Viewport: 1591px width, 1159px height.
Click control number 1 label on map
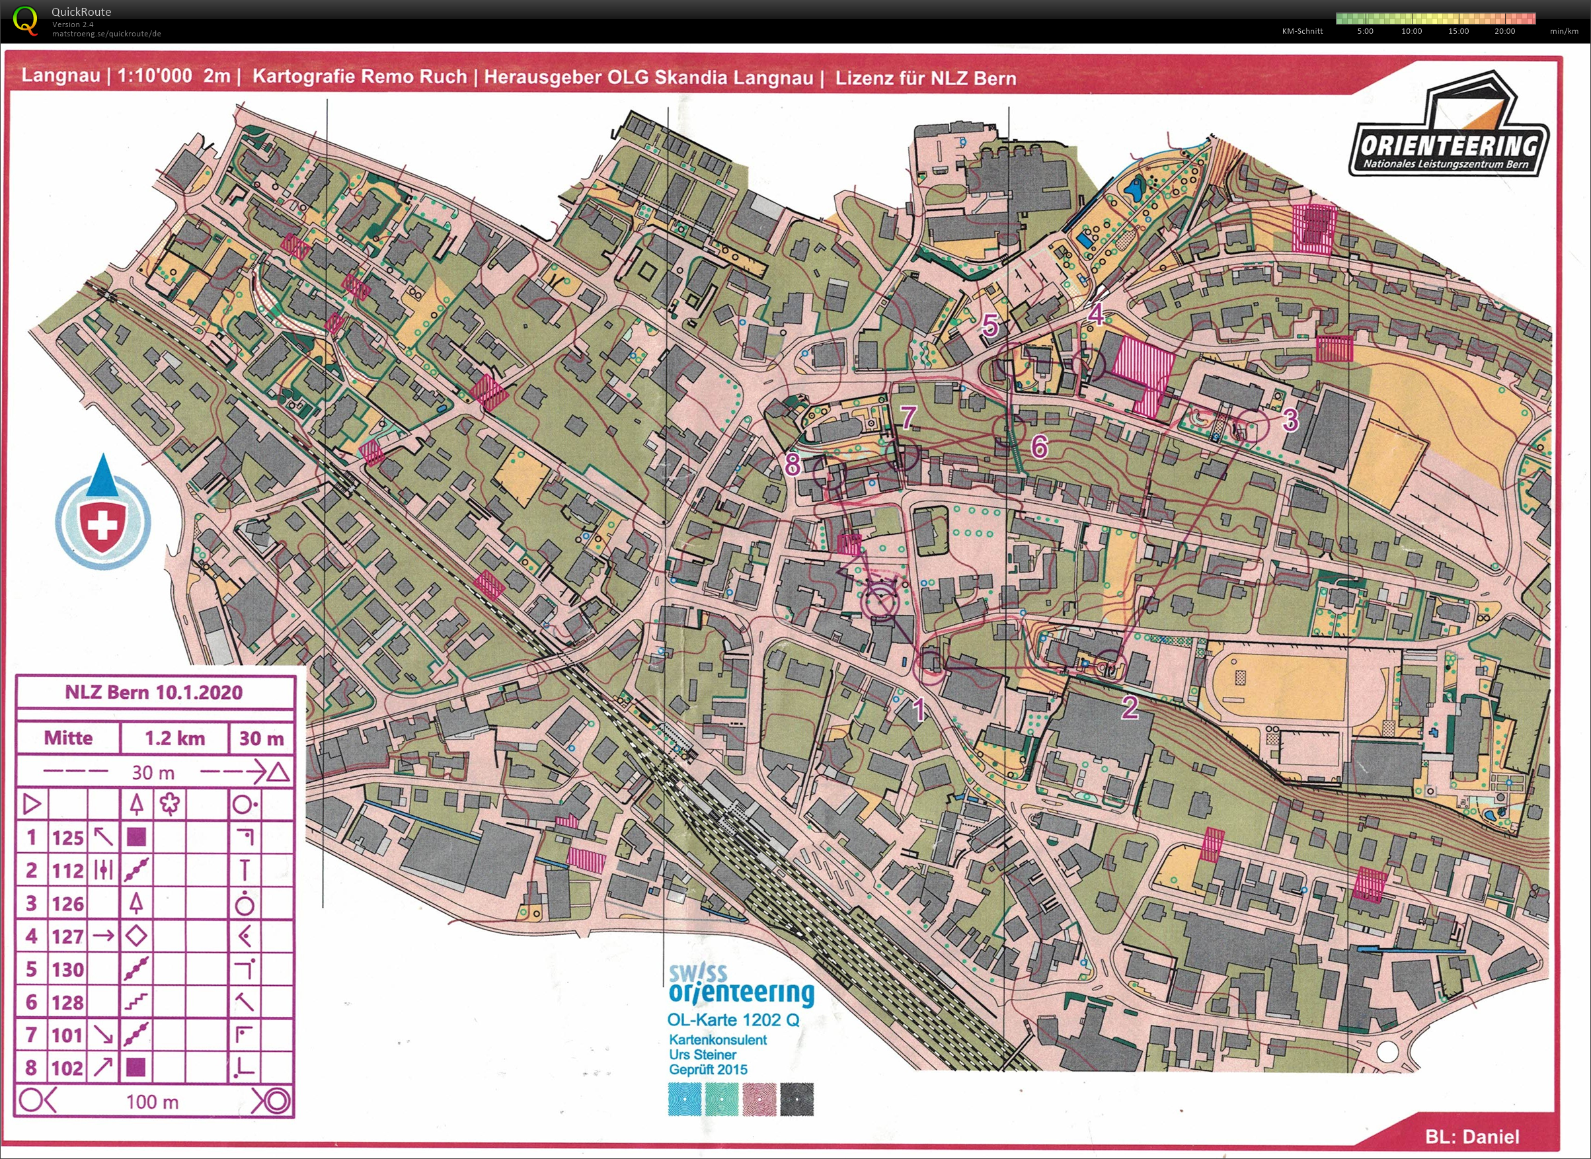point(918,711)
